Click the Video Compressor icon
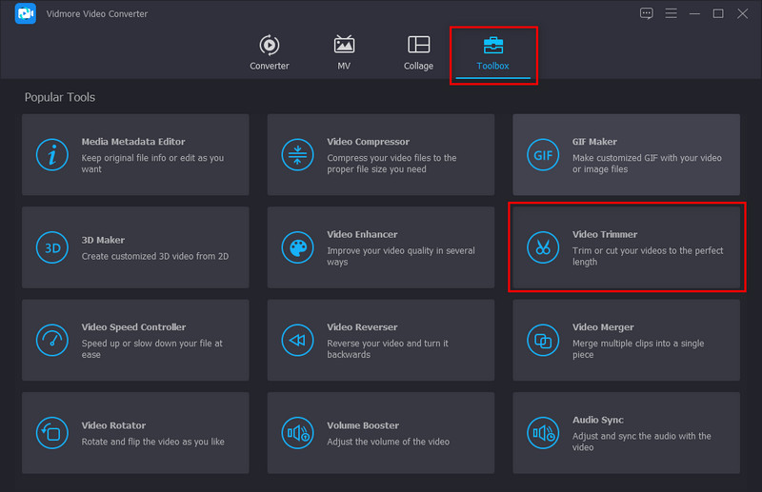This screenshot has width=762, height=492. (x=298, y=155)
